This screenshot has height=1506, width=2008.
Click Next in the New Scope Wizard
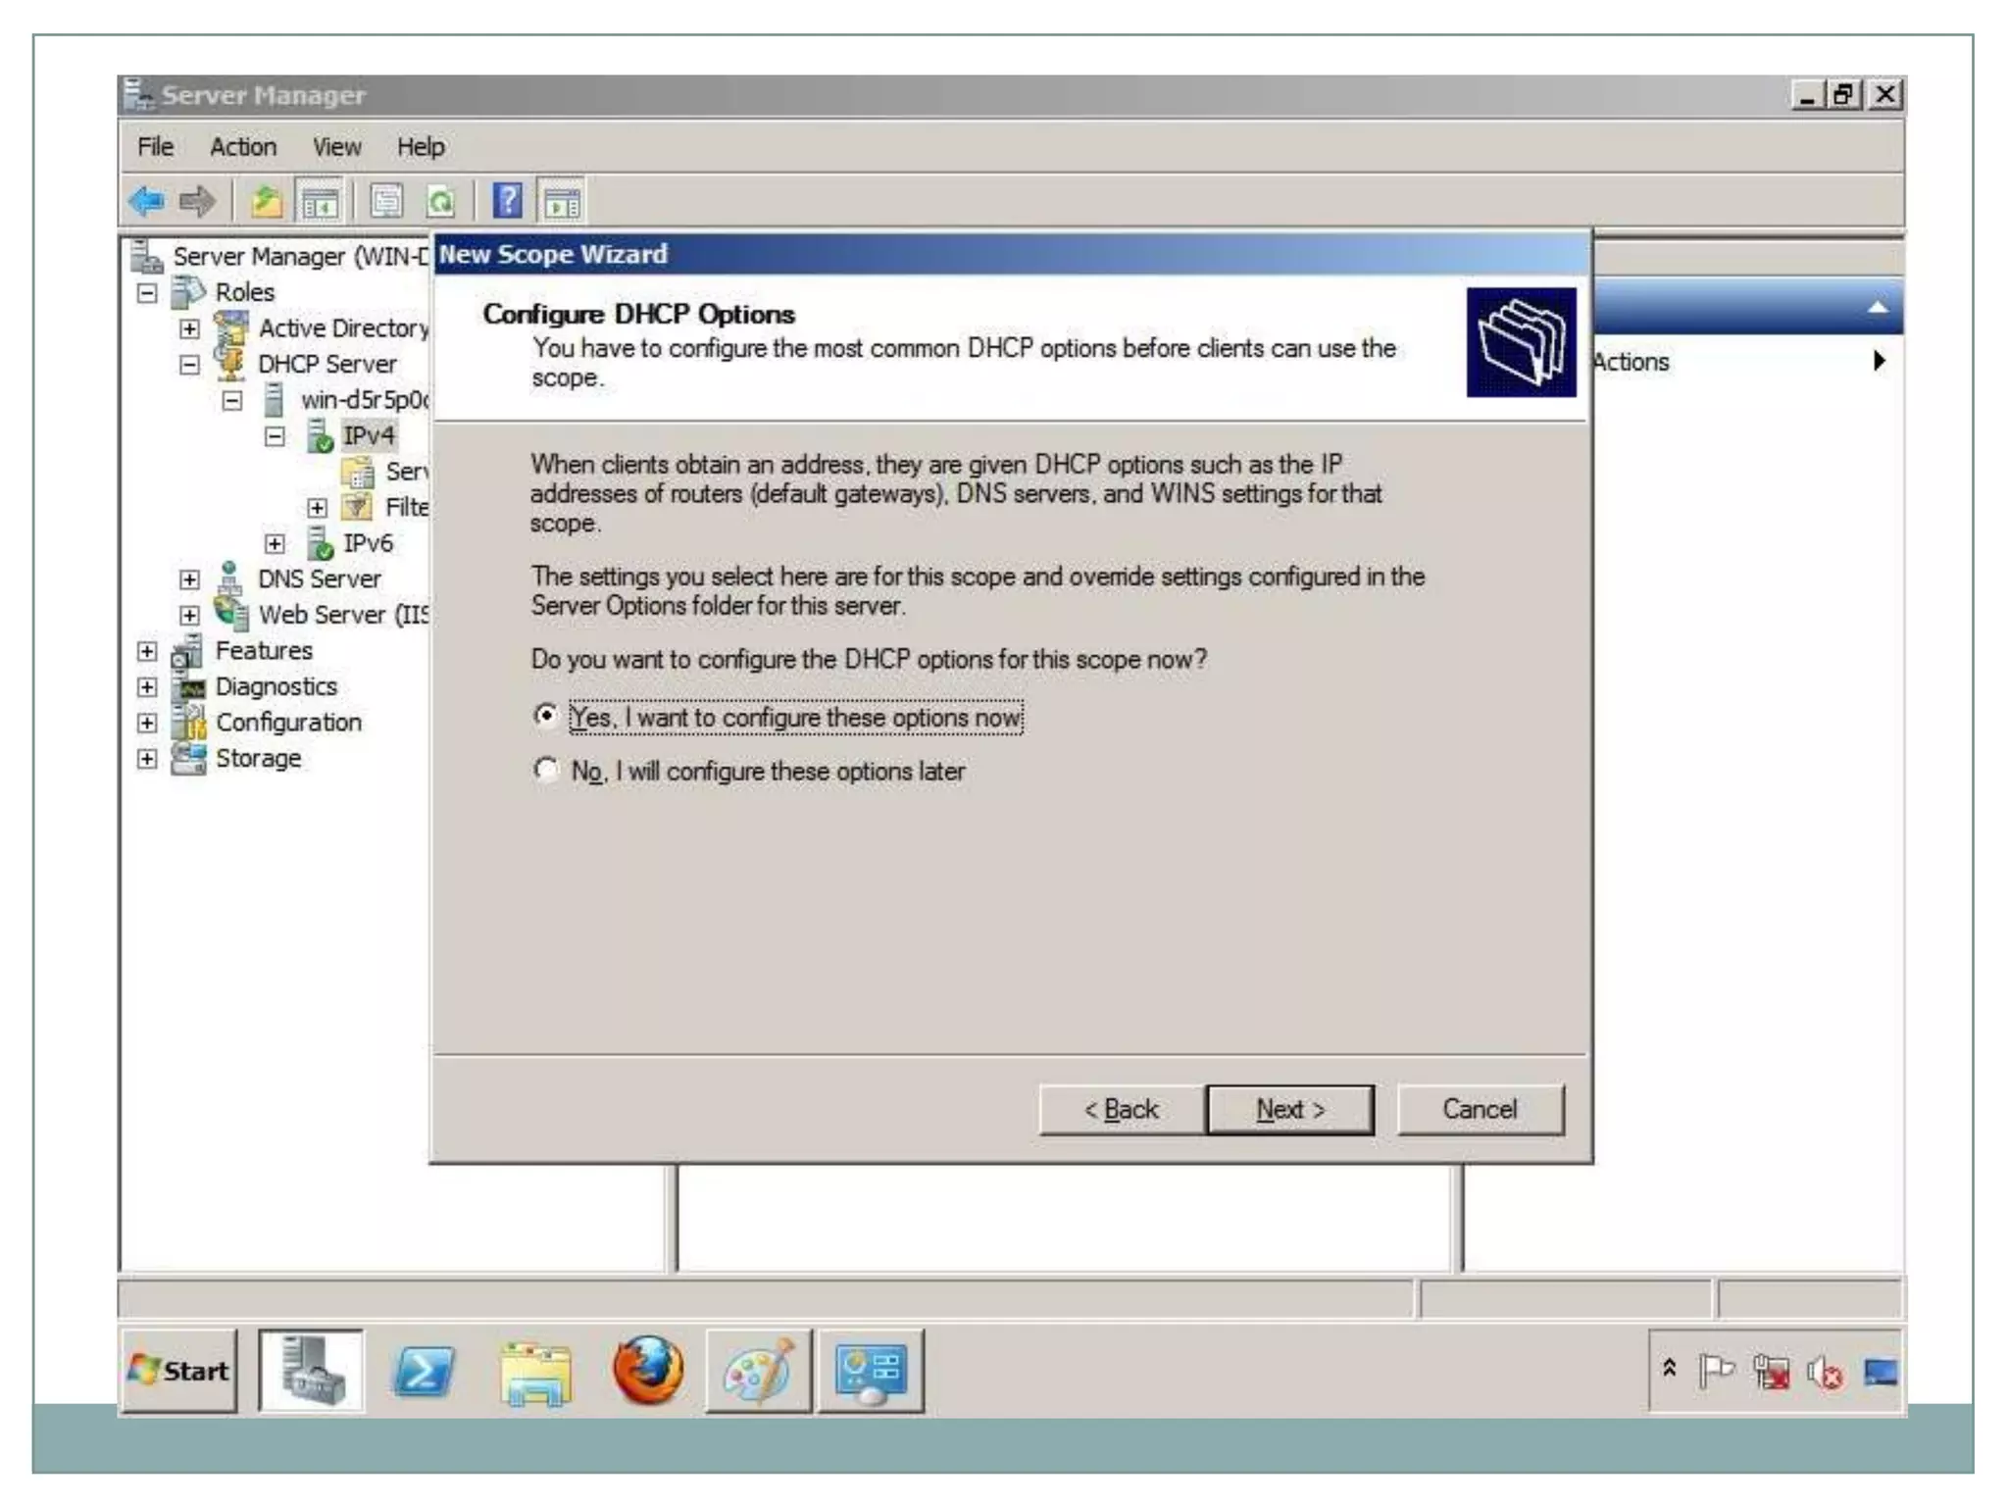tap(1290, 1109)
